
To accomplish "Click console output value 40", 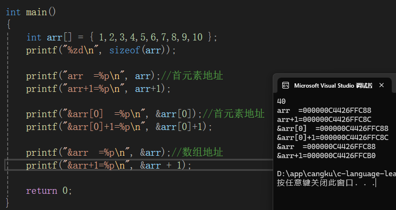I will click(281, 101).
